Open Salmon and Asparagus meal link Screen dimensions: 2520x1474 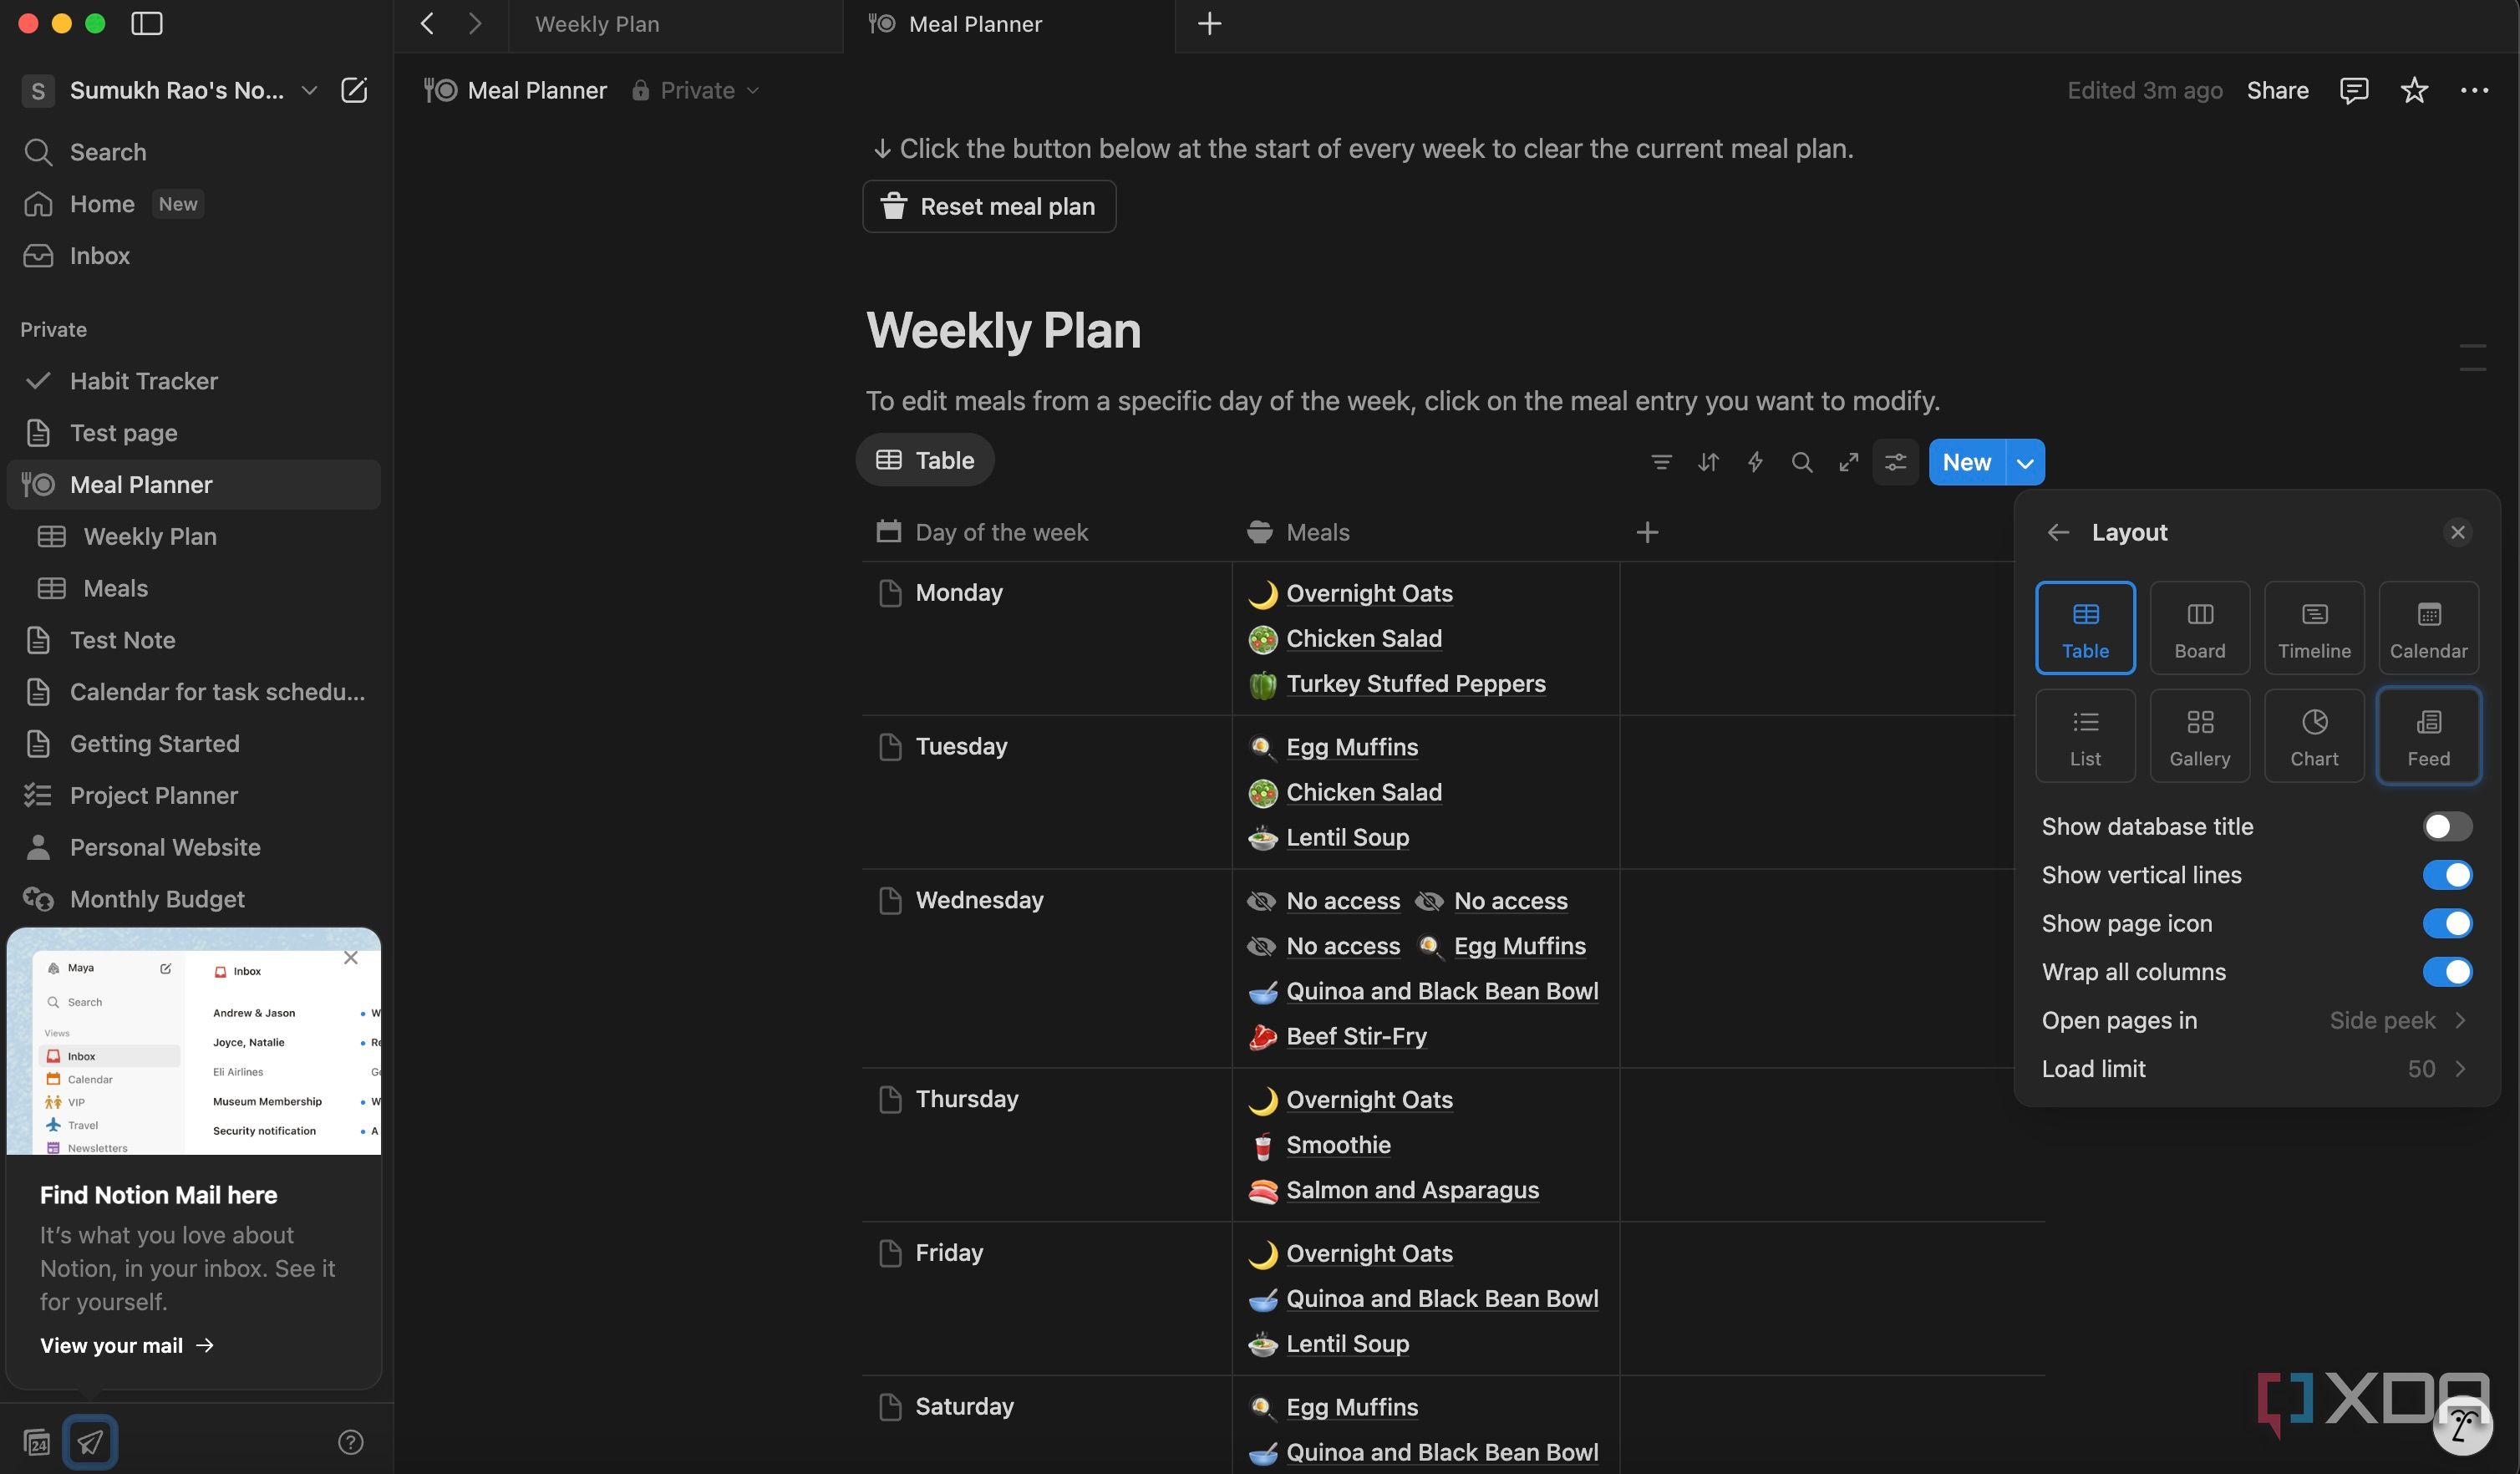pyautogui.click(x=1412, y=1190)
